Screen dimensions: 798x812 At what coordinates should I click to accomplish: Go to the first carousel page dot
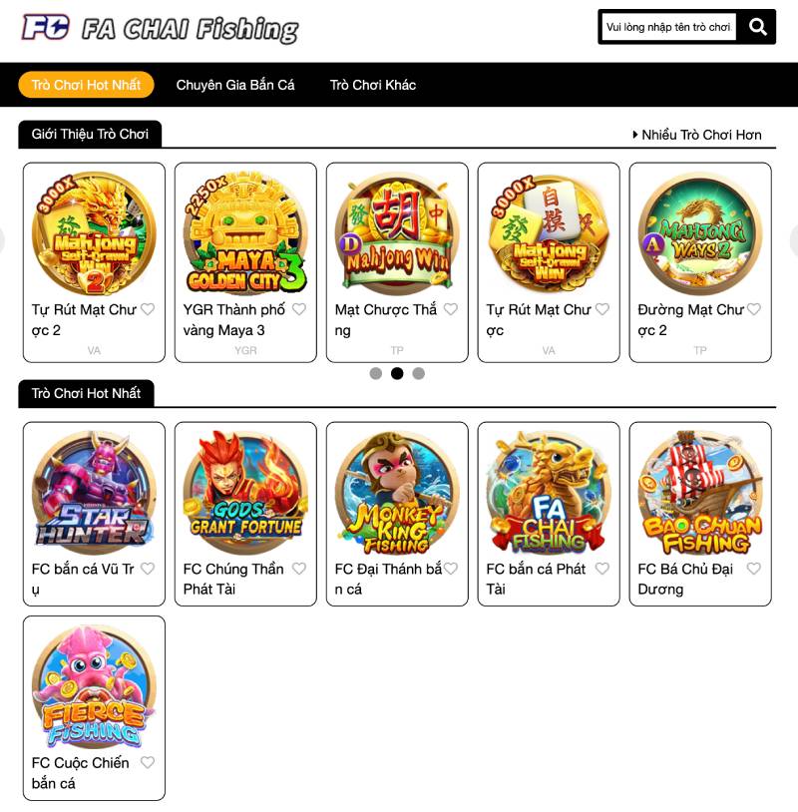click(x=376, y=373)
